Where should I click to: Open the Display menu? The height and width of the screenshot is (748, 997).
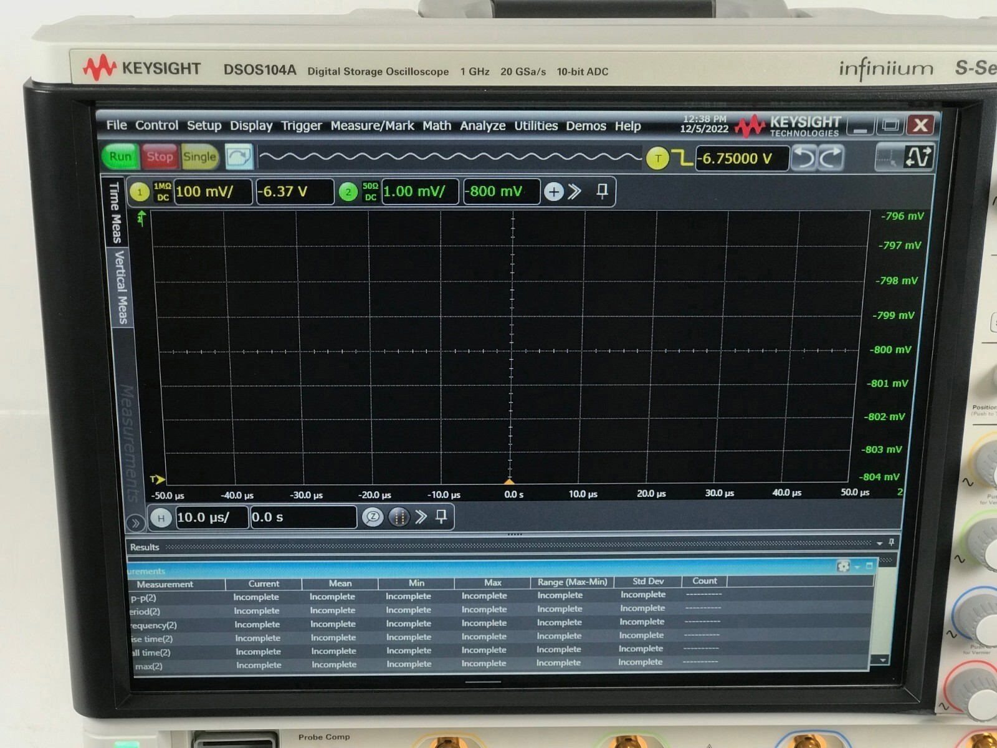250,126
